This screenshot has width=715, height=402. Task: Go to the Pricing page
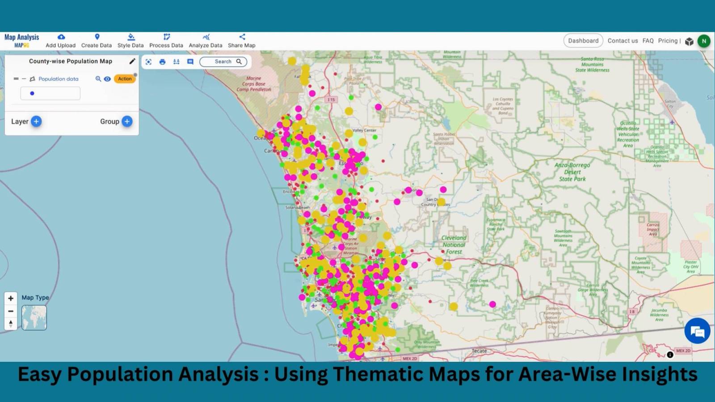point(668,40)
